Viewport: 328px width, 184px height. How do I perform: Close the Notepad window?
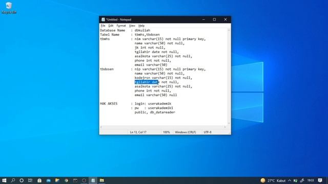pyautogui.click(x=225, y=19)
